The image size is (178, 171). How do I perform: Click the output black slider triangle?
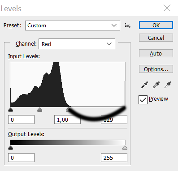(x=10, y=148)
